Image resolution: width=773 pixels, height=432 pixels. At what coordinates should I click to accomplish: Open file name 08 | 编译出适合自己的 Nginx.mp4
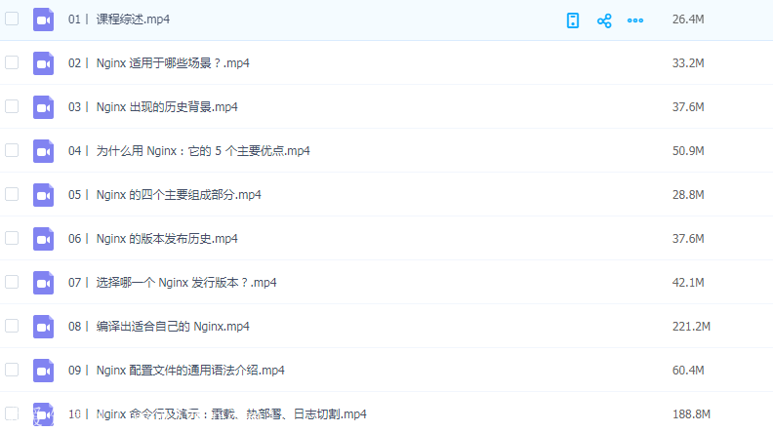[159, 326]
